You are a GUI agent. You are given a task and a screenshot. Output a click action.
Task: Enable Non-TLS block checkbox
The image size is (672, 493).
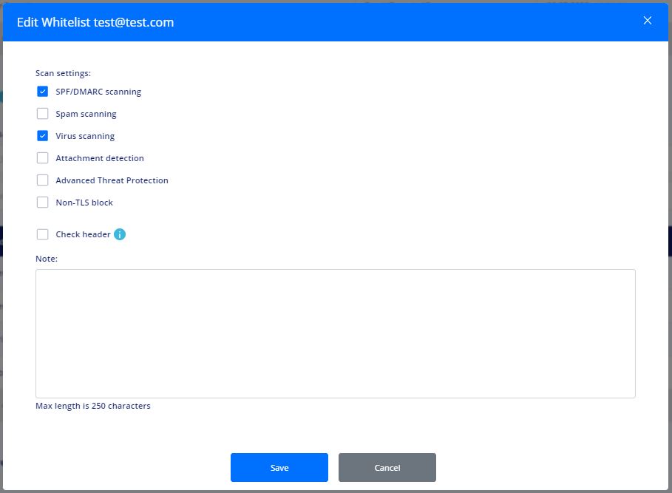pyautogui.click(x=42, y=203)
